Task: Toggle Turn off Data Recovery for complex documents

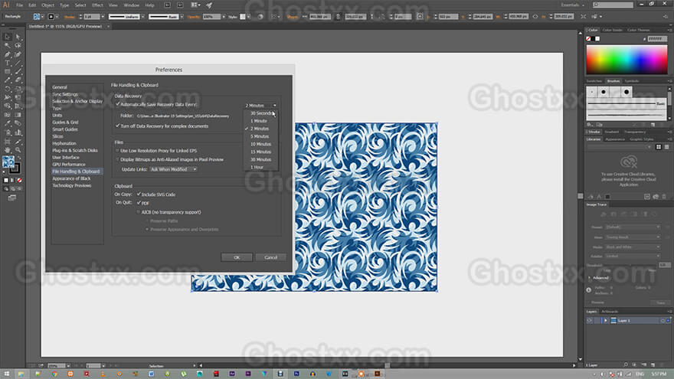Action: point(118,126)
